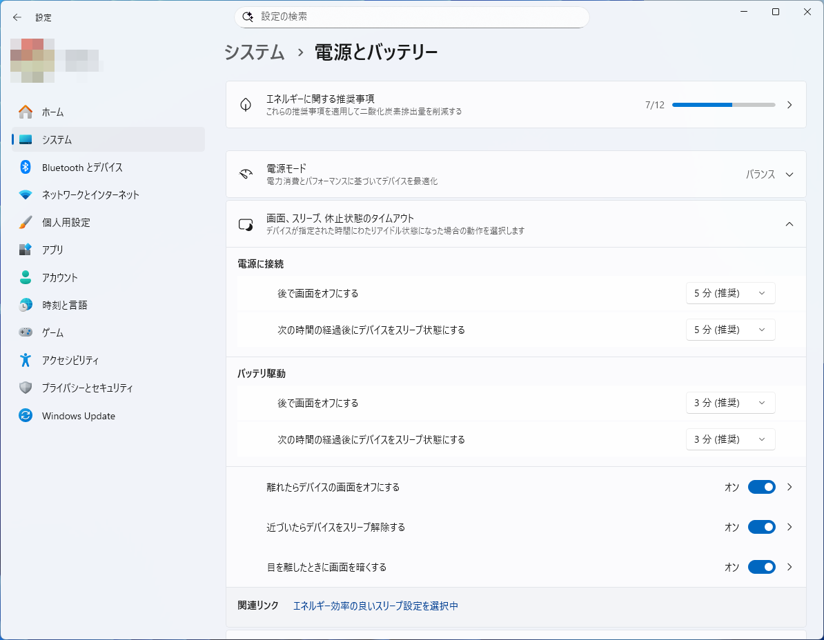
Task: Toggle off 目を離したときに画面を暗くする
Action: tap(761, 567)
